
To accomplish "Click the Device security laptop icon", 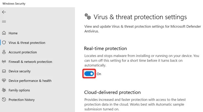I will click(4, 71).
